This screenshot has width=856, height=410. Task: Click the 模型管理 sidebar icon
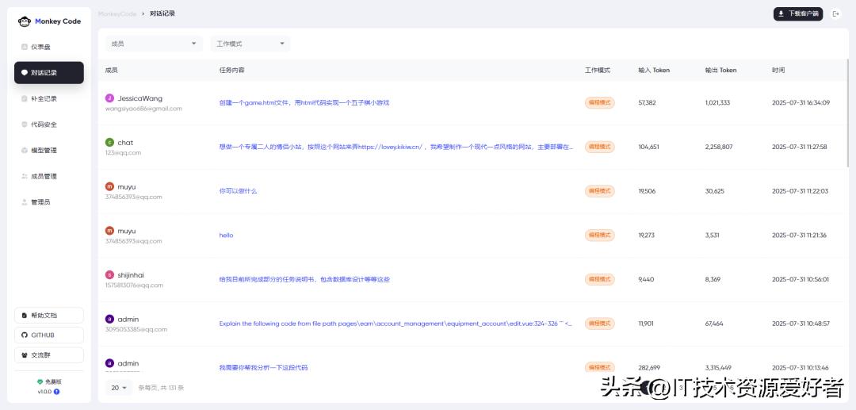click(24, 150)
